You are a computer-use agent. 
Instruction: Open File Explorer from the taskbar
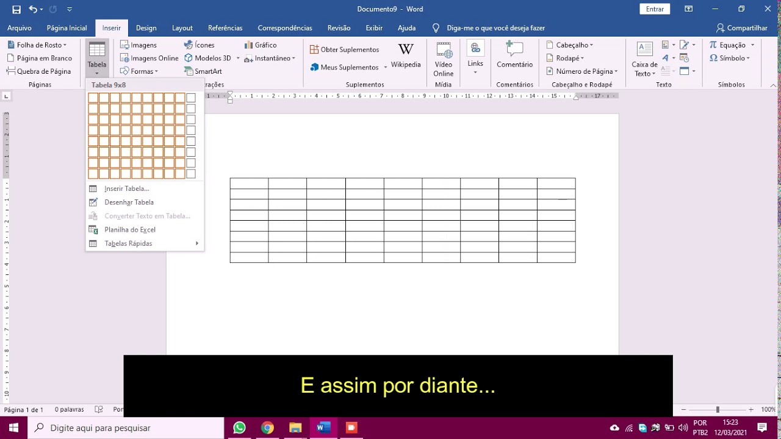coord(295,427)
